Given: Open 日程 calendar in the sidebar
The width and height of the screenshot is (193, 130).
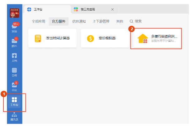Looking at the screenshot, I should [x=14, y=72].
